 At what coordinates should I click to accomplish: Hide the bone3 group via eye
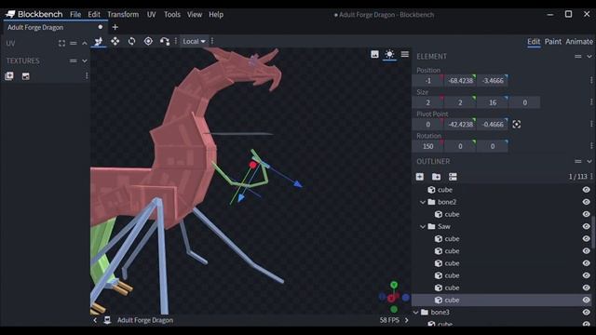[x=586, y=313]
